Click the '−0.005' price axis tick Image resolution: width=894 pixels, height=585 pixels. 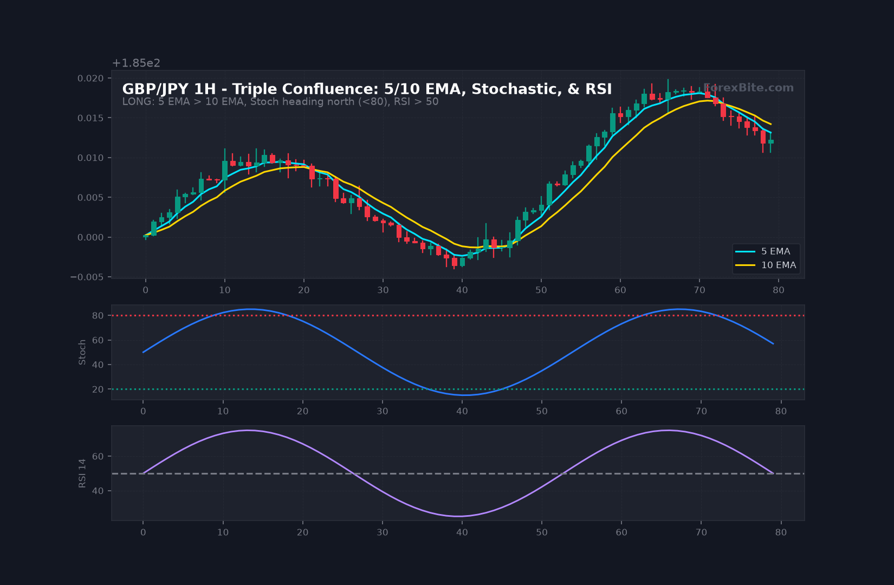tap(87, 277)
